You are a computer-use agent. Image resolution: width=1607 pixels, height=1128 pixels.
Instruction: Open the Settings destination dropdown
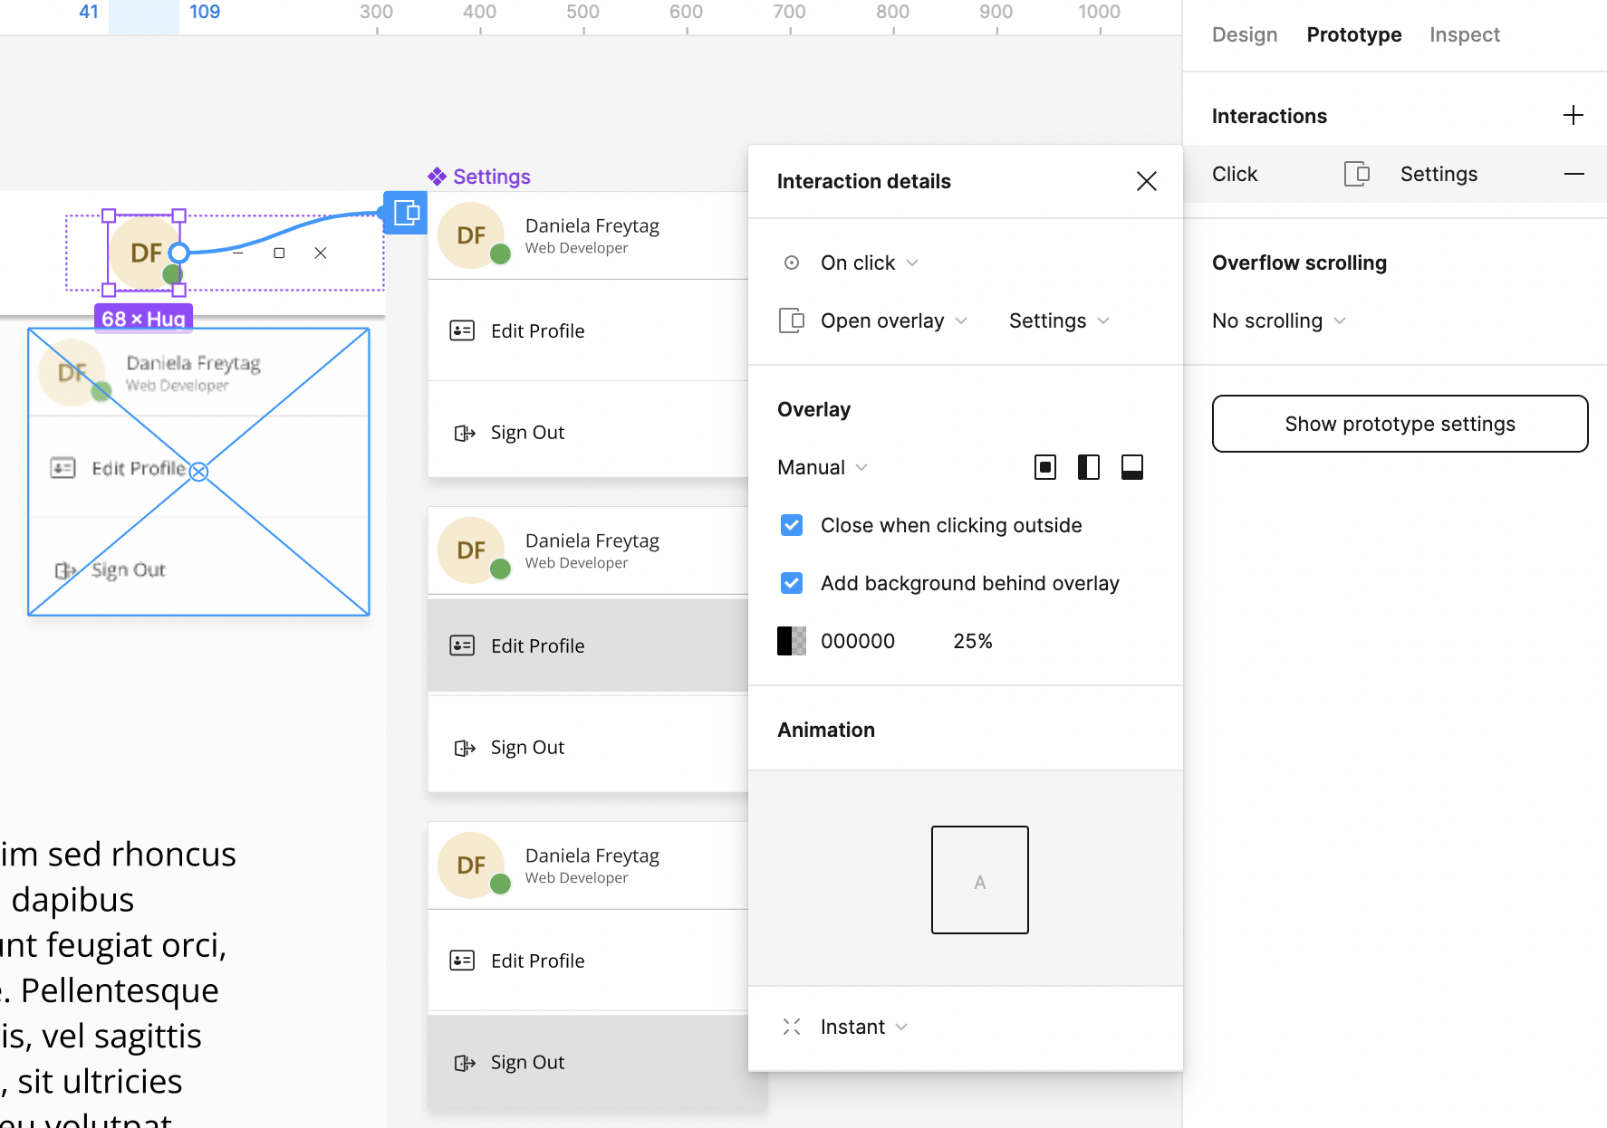click(1059, 320)
